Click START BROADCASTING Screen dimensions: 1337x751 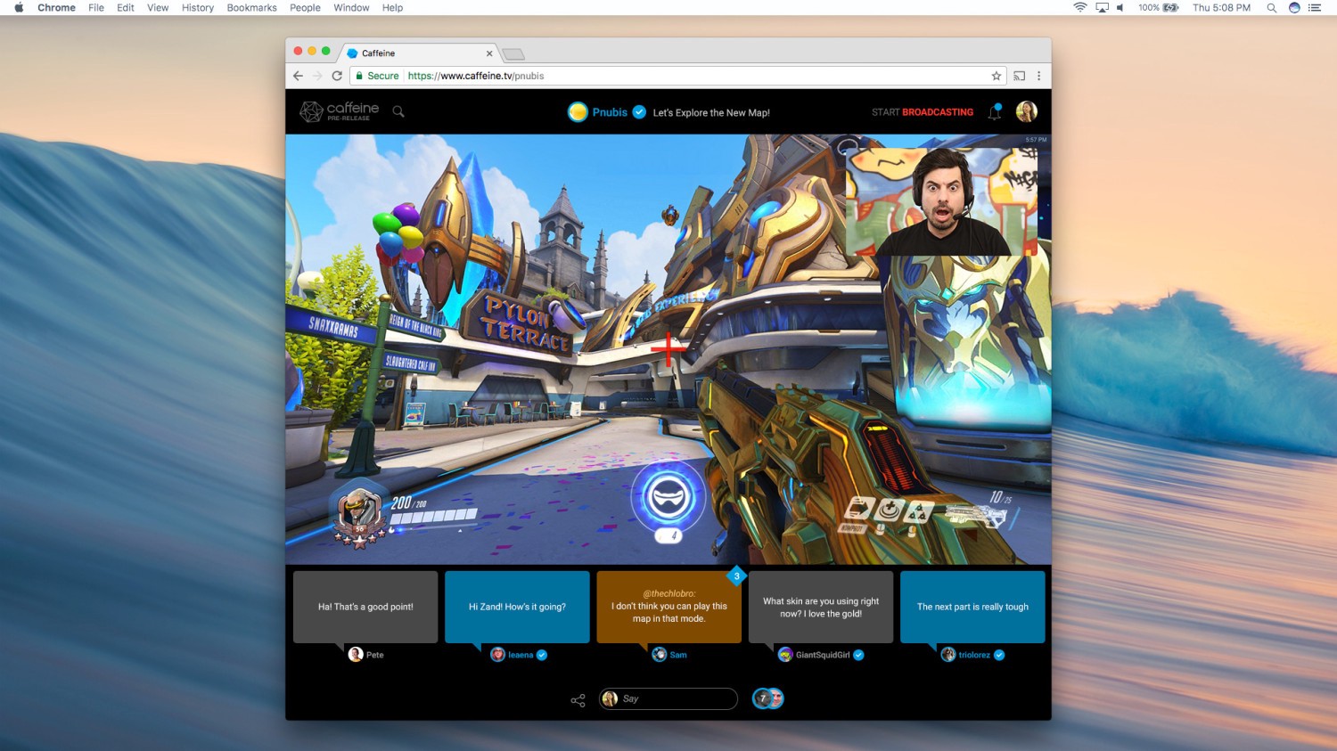922,112
